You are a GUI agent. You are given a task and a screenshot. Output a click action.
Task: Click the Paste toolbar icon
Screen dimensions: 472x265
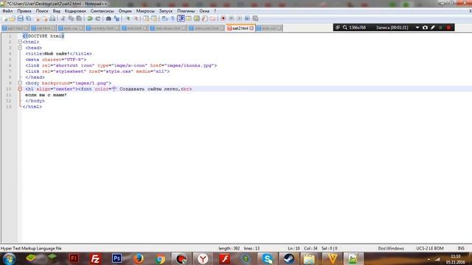click(x=79, y=18)
